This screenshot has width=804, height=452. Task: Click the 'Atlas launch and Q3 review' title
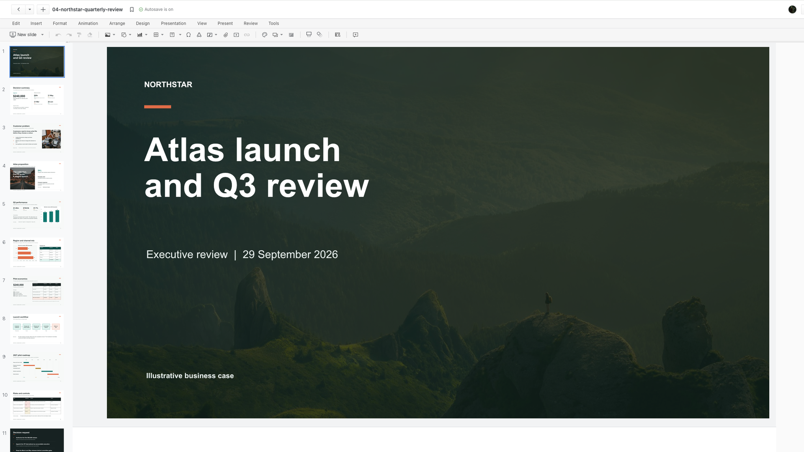257,167
